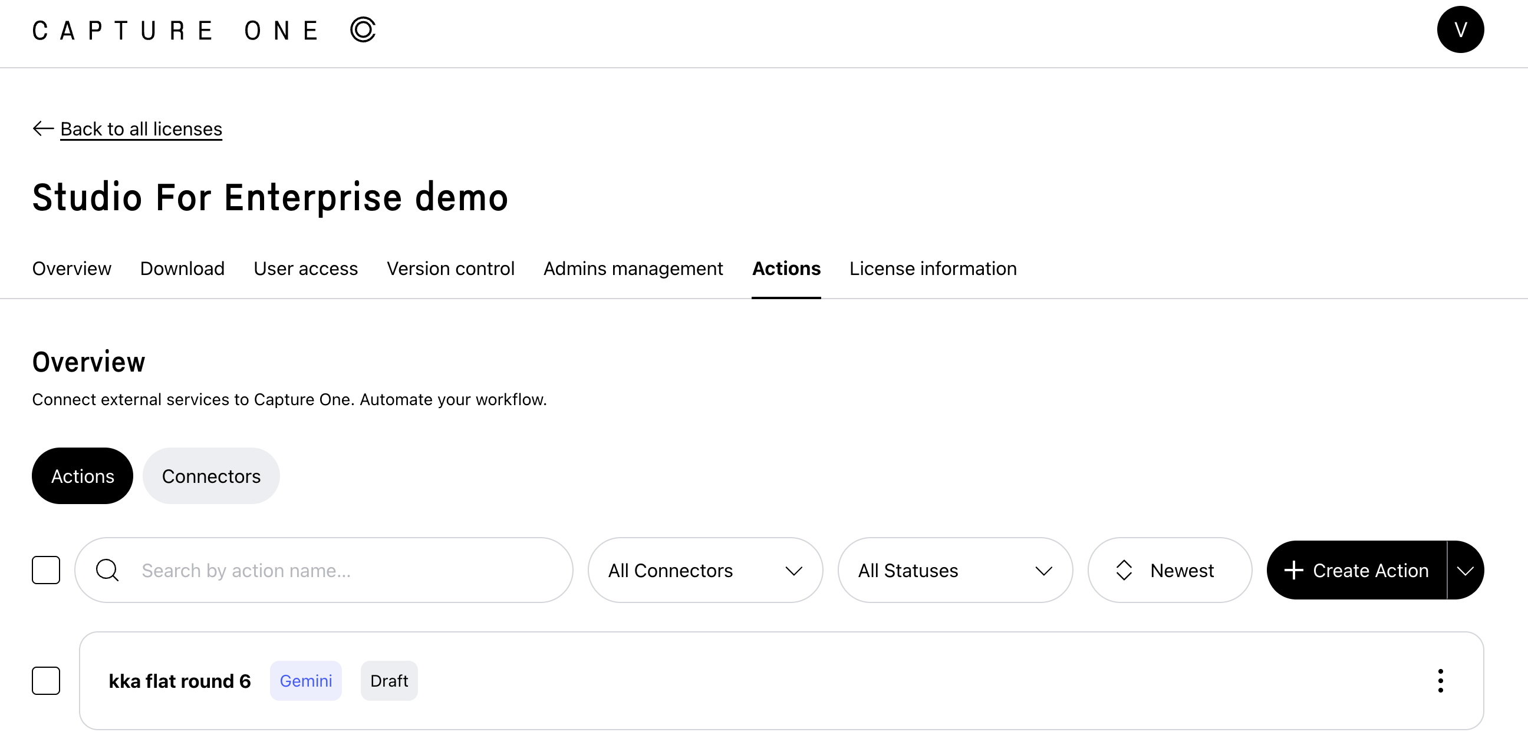Screen dimensions: 1528x742
Task: Toggle the Newest sort order button
Action: (x=1170, y=570)
